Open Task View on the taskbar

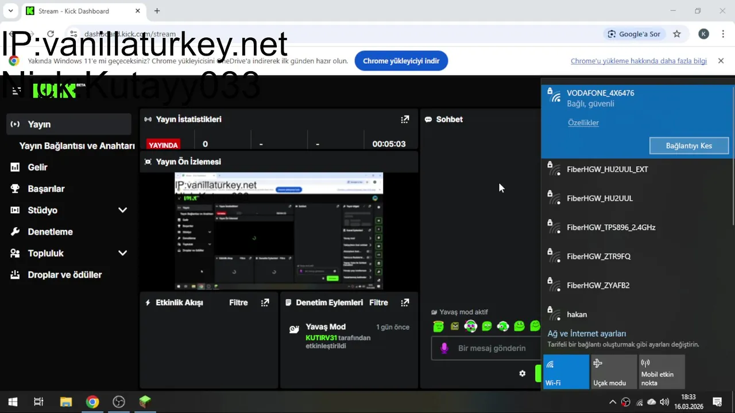pyautogui.click(x=38, y=402)
